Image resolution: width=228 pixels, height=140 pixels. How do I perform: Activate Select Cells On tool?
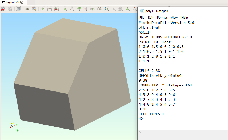point(65,9)
